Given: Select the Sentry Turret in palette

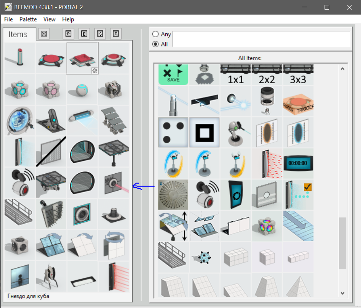Looking at the screenshot, I should pyautogui.click(x=51, y=277).
